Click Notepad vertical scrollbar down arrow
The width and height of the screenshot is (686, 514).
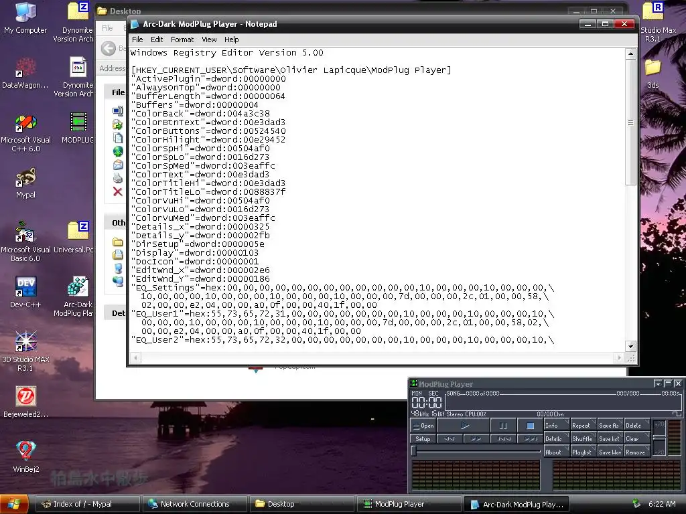pyautogui.click(x=630, y=347)
